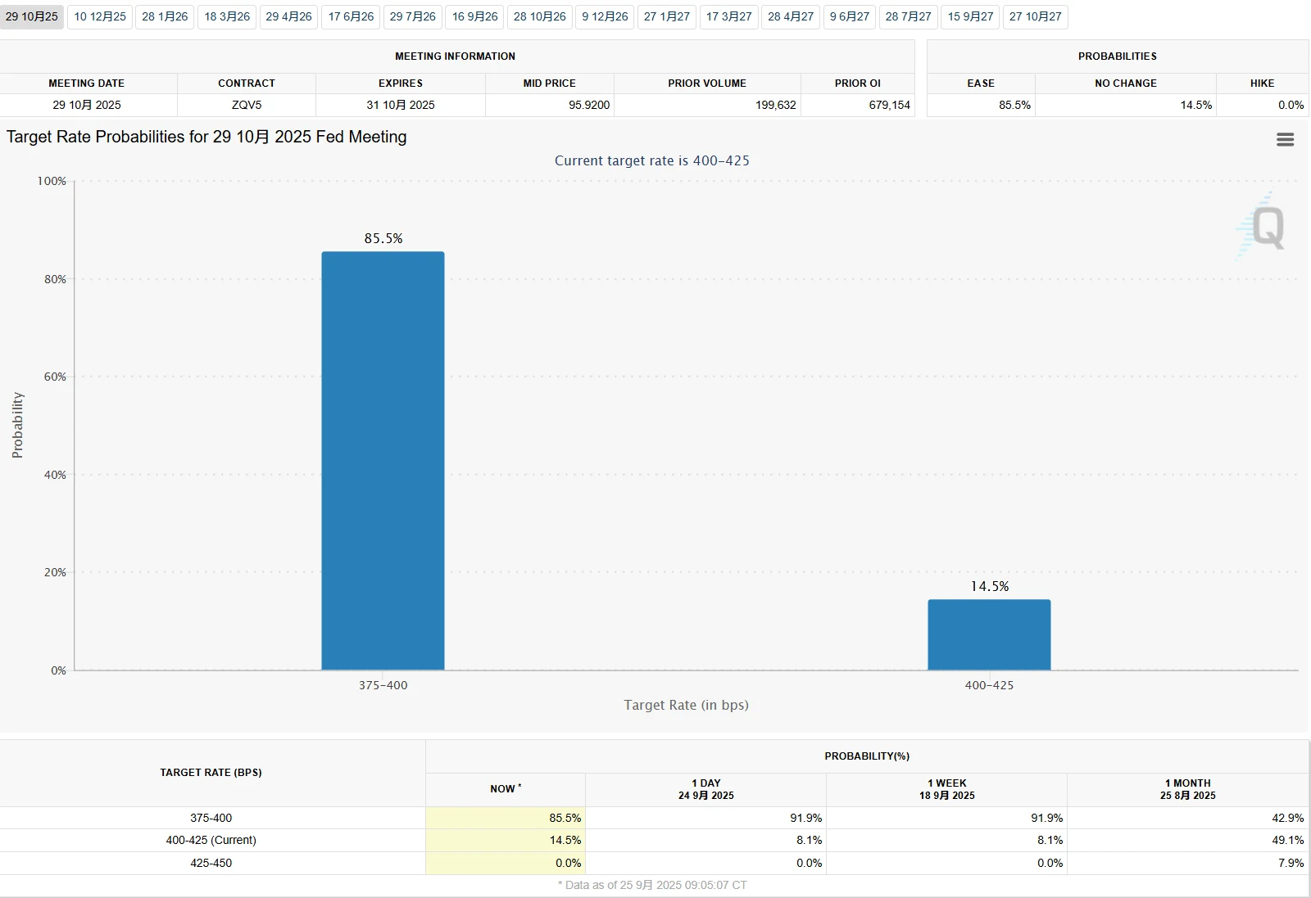Viewport: 1311px width, 898px height.
Task: Select the 10 12月25 meeting tab
Action: tap(100, 16)
